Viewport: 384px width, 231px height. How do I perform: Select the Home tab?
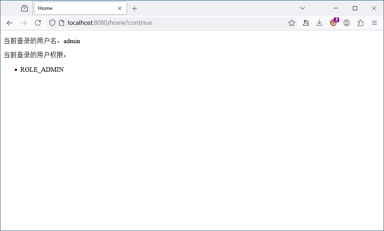pos(80,8)
